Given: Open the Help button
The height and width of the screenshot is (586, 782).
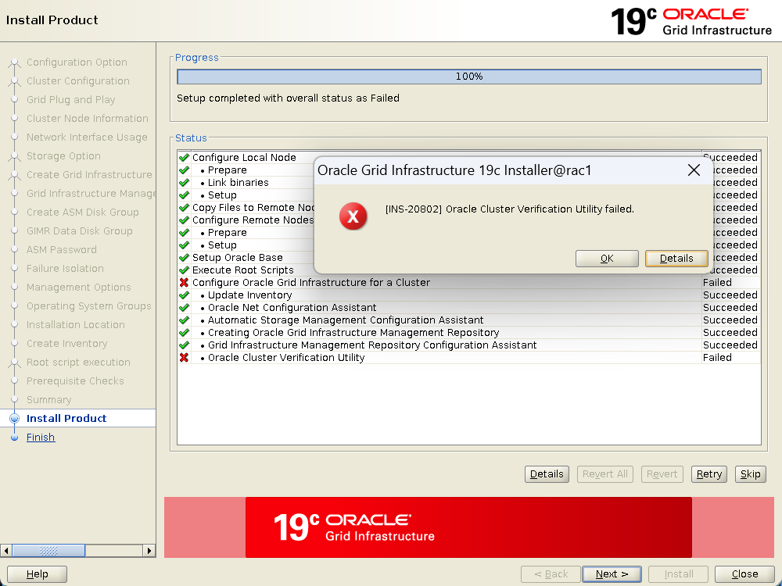Looking at the screenshot, I should (37, 574).
